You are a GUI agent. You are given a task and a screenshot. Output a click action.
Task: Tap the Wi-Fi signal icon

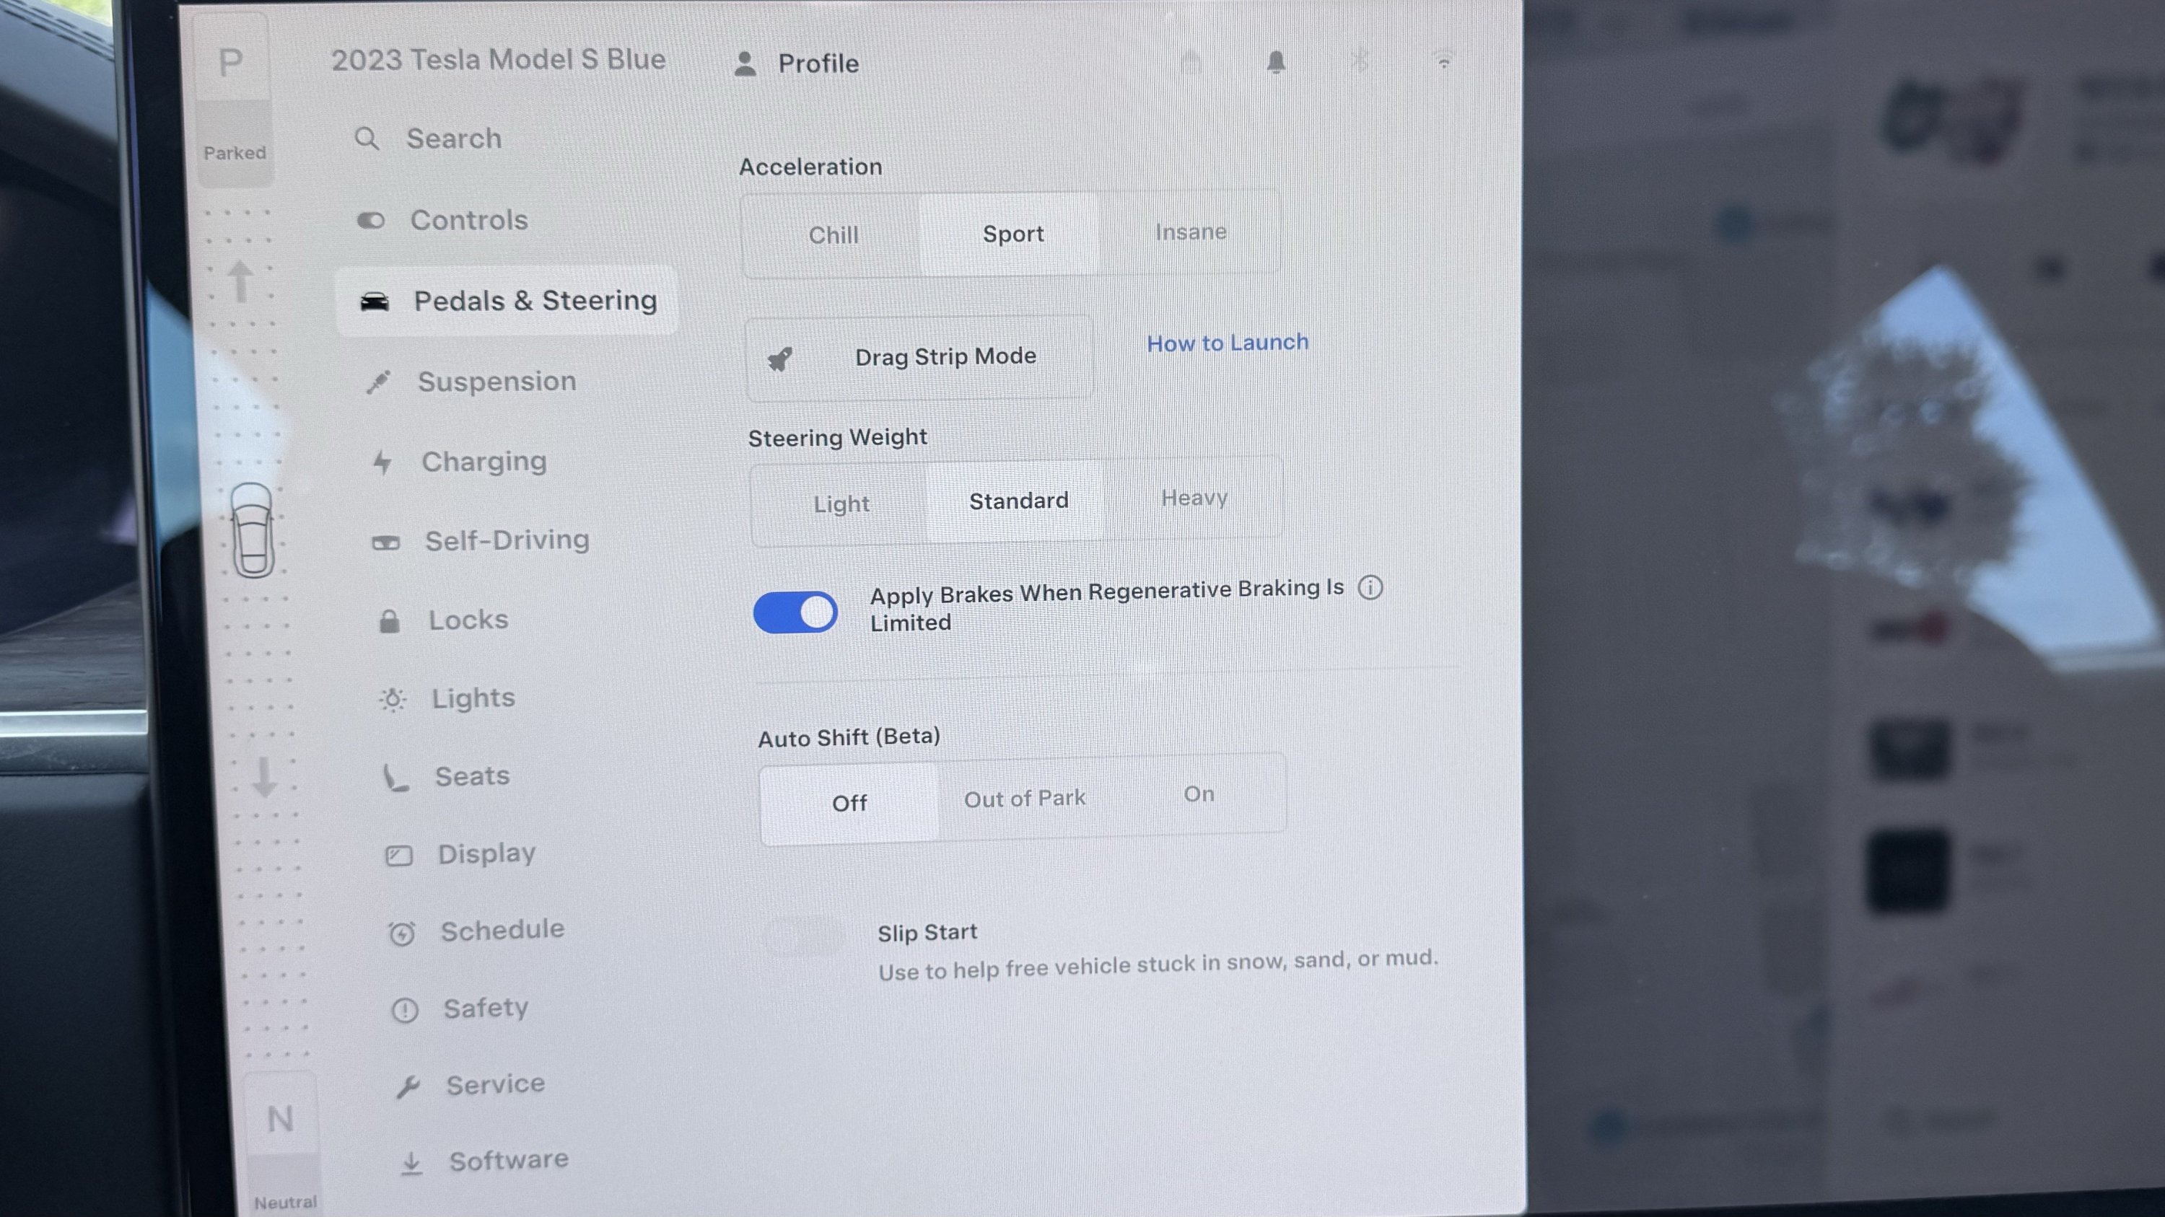(x=1443, y=62)
